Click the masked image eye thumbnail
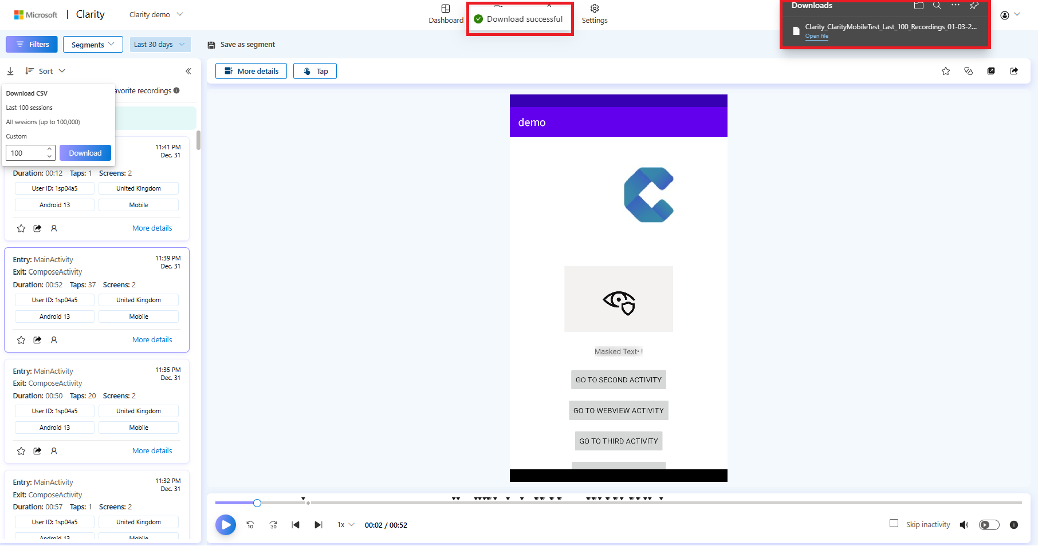 pos(619,299)
